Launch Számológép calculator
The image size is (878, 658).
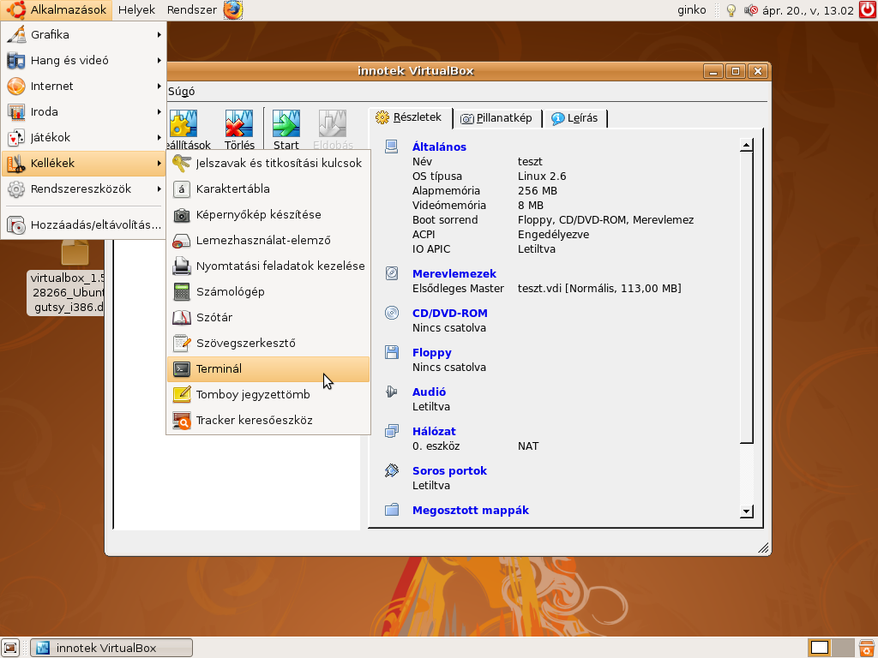(x=268, y=292)
